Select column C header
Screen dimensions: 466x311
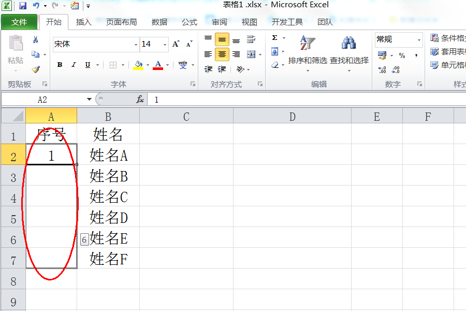[186, 116]
